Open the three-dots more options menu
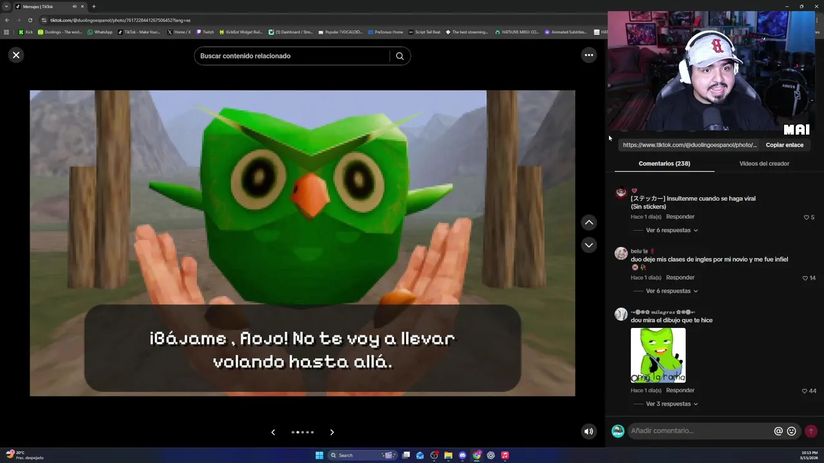The height and width of the screenshot is (463, 824). (588, 55)
